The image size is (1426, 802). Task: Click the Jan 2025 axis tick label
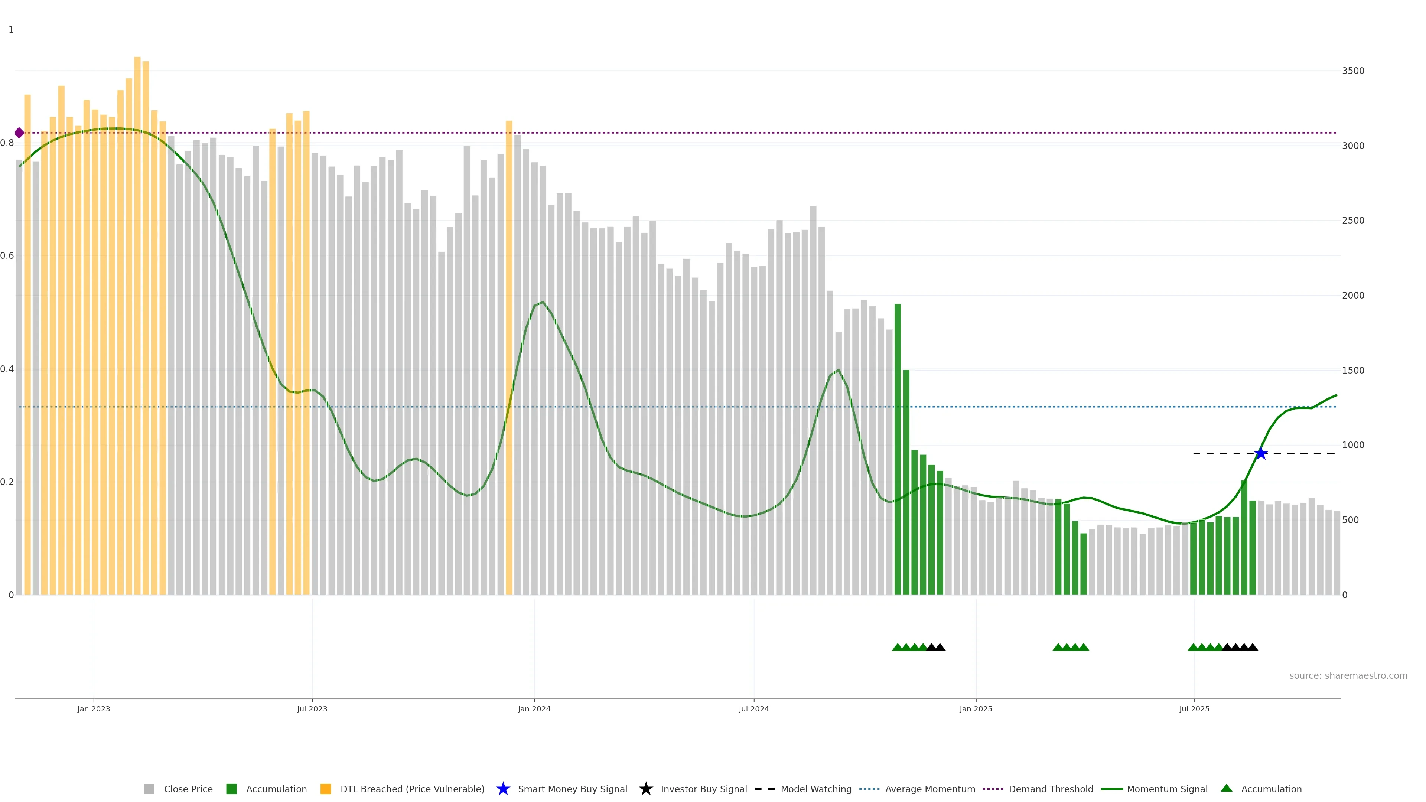coord(976,708)
